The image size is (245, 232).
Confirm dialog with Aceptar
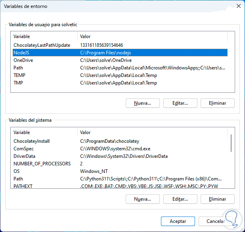178,221
